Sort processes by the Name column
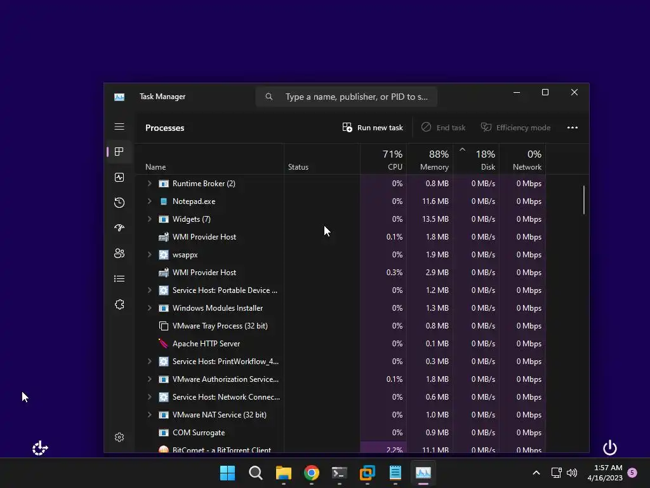650x488 pixels. (209, 159)
